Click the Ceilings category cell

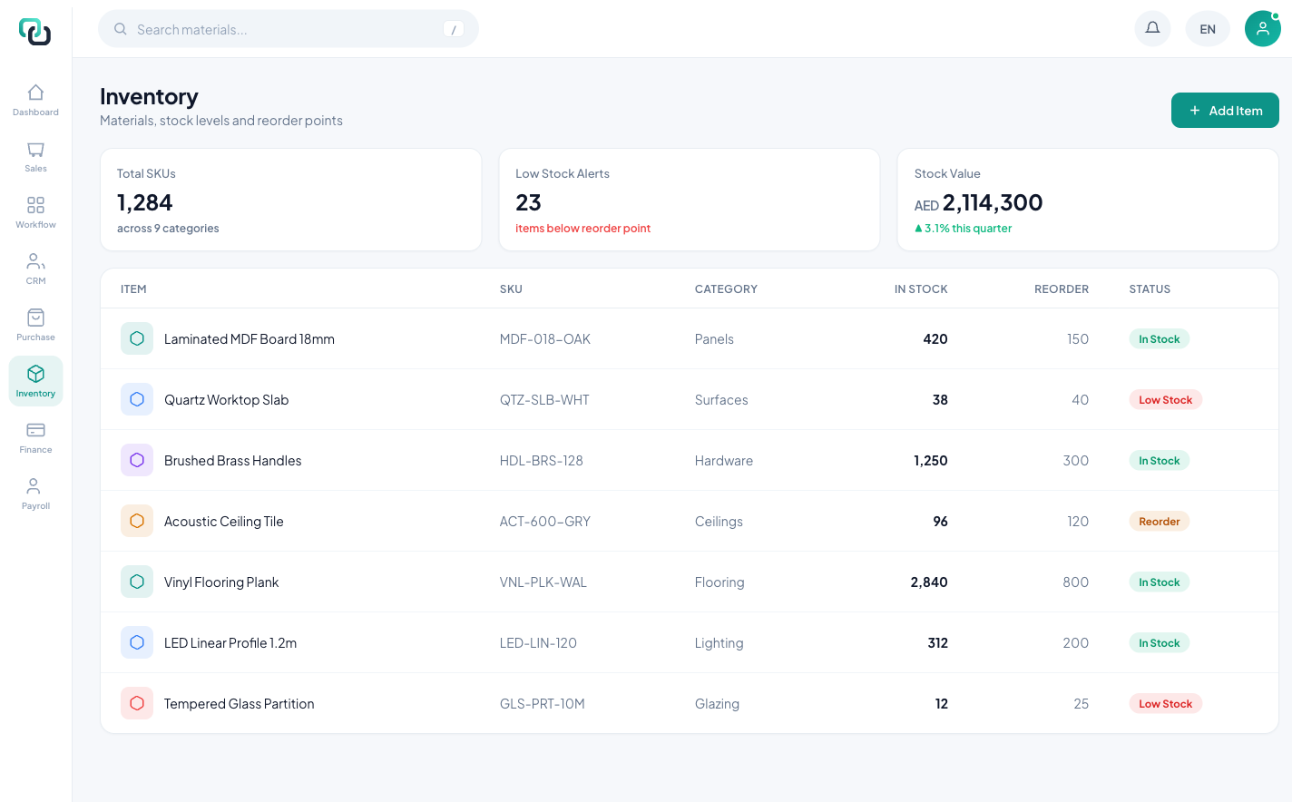719,522
